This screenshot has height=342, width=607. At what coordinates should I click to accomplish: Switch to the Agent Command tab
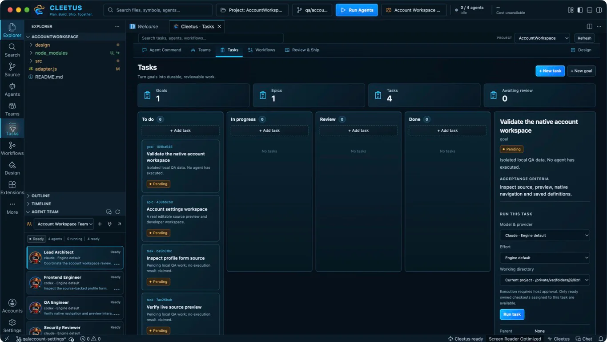[162, 50]
